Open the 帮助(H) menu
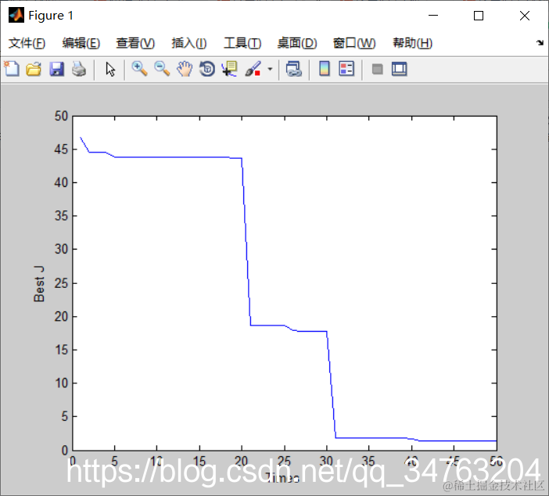The height and width of the screenshot is (496, 549). (x=412, y=43)
